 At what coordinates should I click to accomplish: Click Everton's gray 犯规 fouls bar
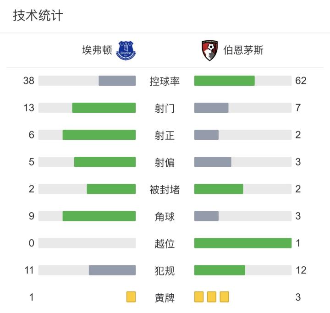(112, 270)
